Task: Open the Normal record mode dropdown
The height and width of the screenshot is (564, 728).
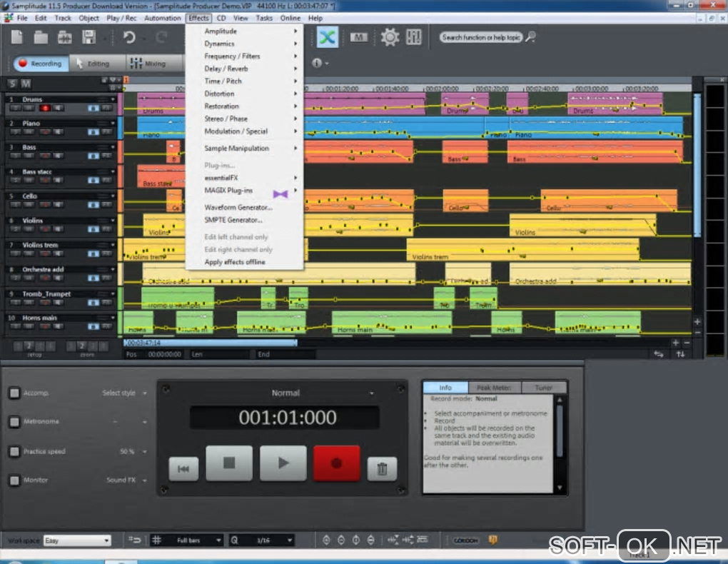Action: (323, 393)
